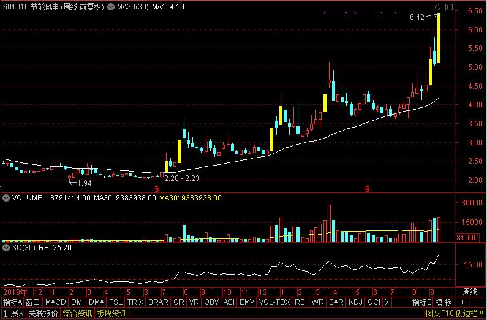Open the 综合资讯 tab
Image resolution: width=487 pixels, height=320 pixels.
(x=77, y=313)
